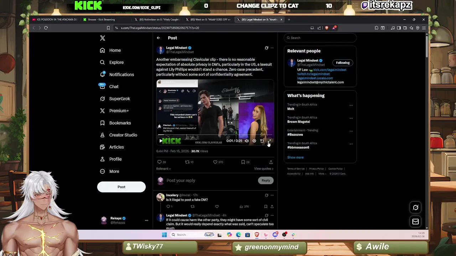Open legalmindset.locals.com link
Screen dimensions: 456x256
point(315,78)
